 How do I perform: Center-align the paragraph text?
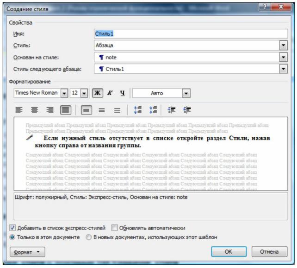click(35, 110)
